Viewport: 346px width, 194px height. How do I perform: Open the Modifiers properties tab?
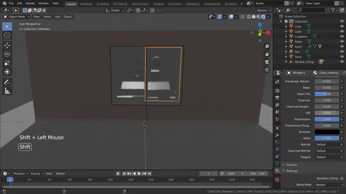[277, 135]
